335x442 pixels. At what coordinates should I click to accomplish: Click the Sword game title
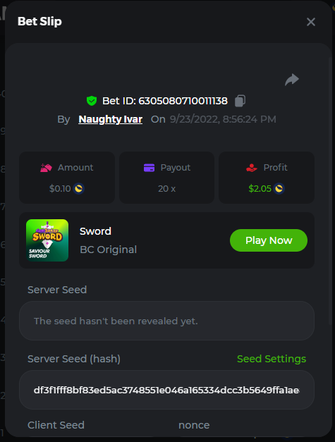point(95,231)
